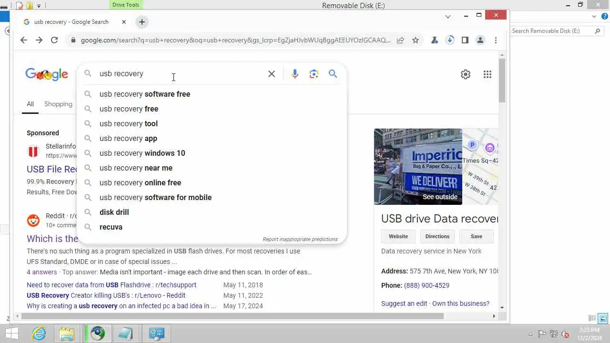This screenshot has height=343, width=610.
Task: Open the Chrome Labs flask icon
Action: (x=434, y=40)
